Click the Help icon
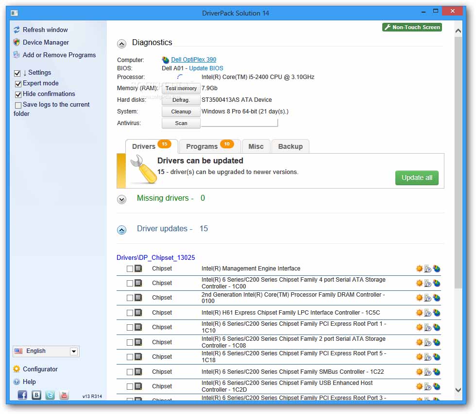The width and height of the screenshot is (476, 414). tap(16, 382)
